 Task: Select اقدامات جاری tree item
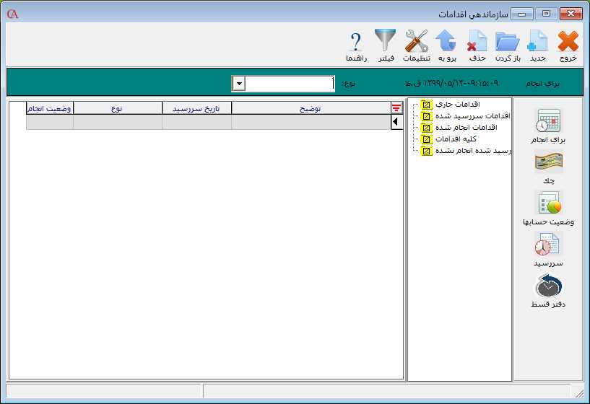[x=458, y=104]
